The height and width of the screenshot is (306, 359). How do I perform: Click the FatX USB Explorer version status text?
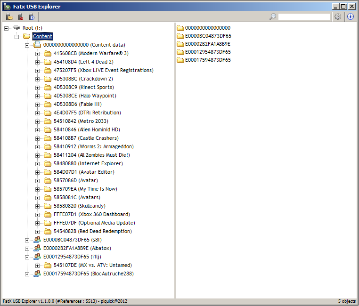[65, 301]
